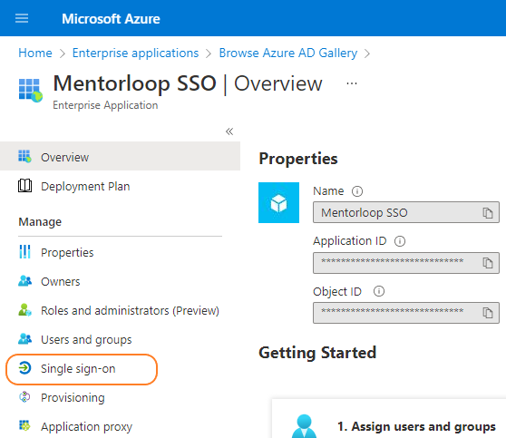506x438 pixels.
Task: Click the Enterprise Application grid icon
Action: click(30, 90)
